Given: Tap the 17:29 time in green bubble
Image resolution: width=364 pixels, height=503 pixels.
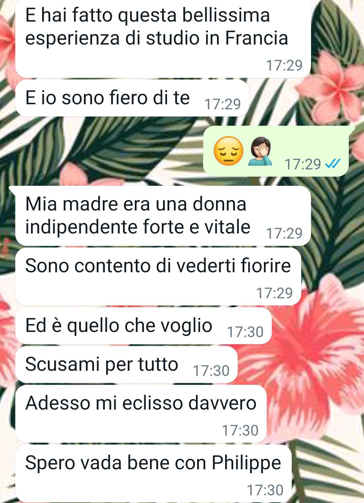Looking at the screenshot, I should [x=303, y=164].
